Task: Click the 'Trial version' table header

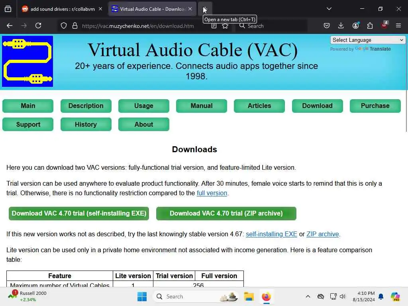Action: pos(175,276)
